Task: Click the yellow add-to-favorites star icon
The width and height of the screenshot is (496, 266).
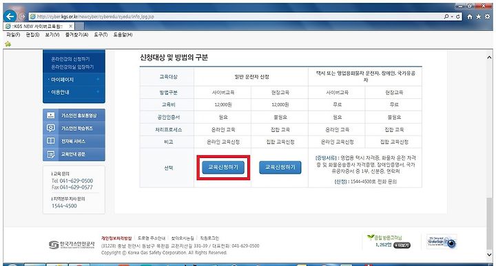Action: [x=8, y=44]
